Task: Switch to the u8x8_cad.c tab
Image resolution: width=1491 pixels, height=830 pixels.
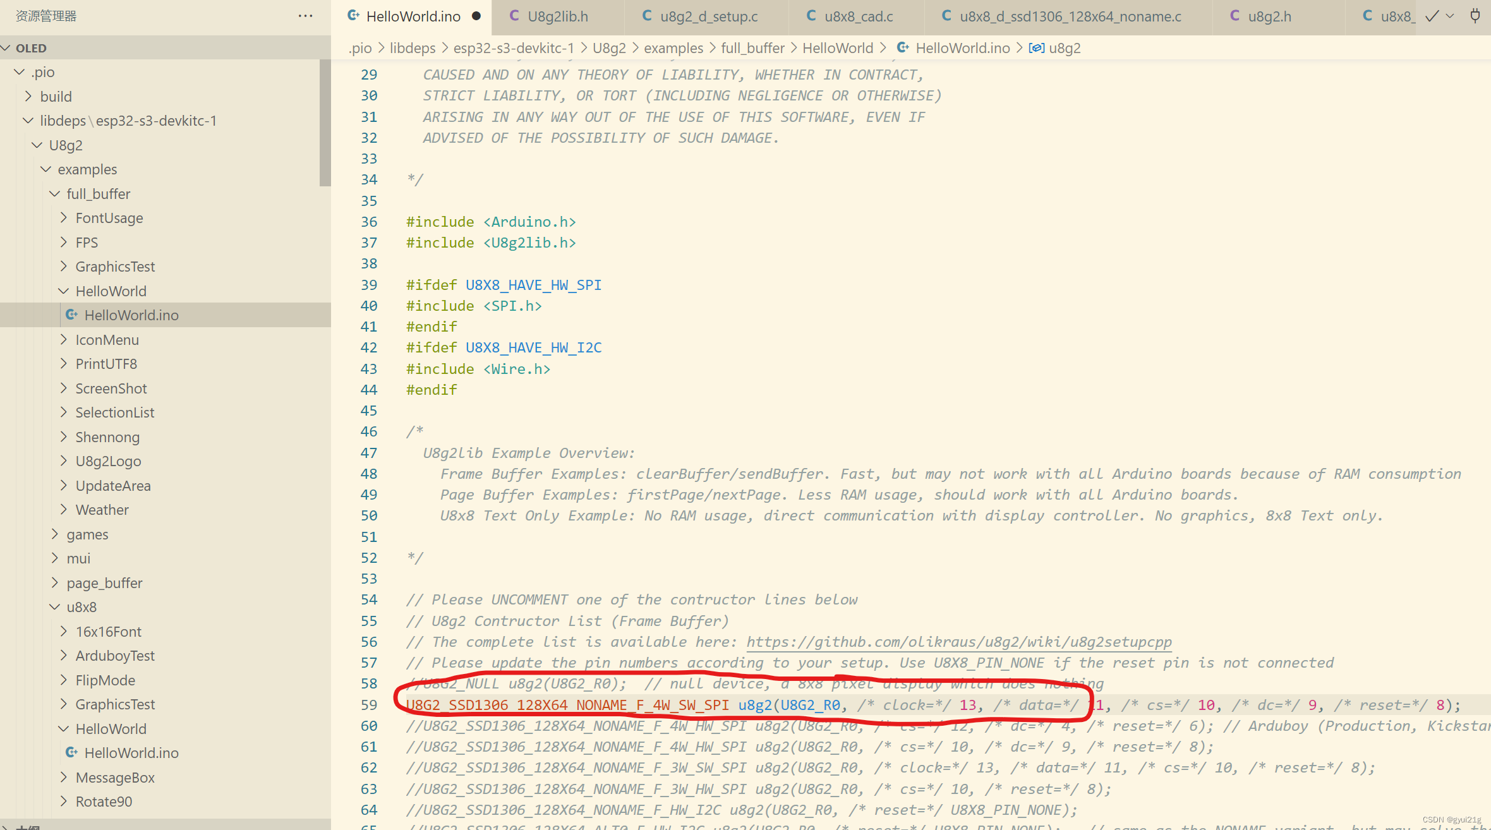Action: (x=858, y=16)
